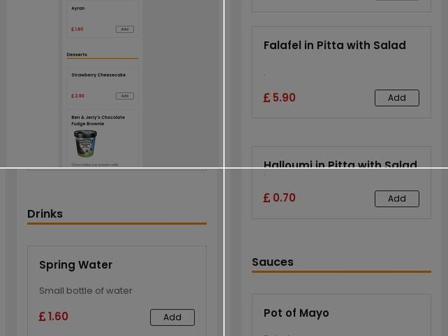This screenshot has height=336, width=448.
Task: Click the Ayran item title
Action: [78, 8]
